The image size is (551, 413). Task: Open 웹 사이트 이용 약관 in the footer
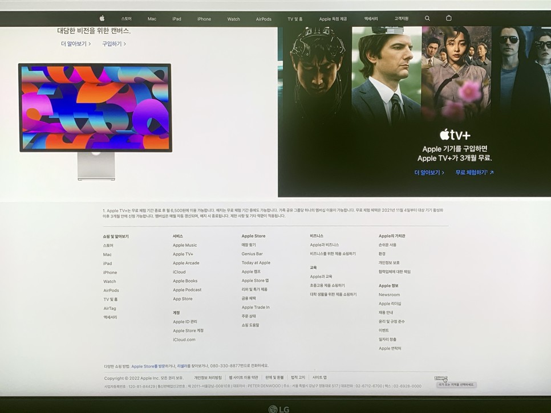click(x=244, y=378)
